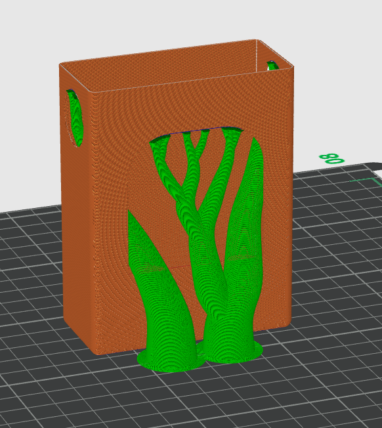This screenshot has width=382, height=428.
Task: Click the white seam line in box corner
Action: (x=257, y=56)
